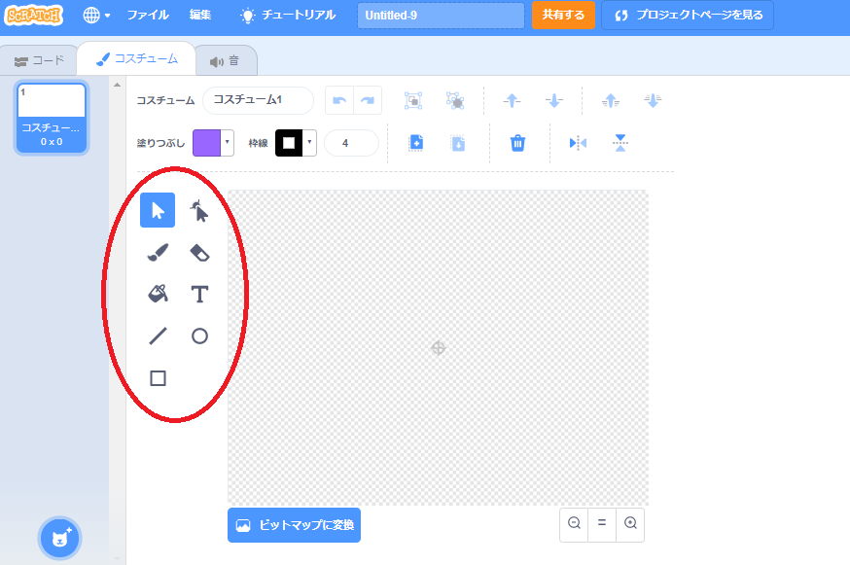The image size is (850, 565).
Task: Click the add costume cat button
Action: [59, 539]
